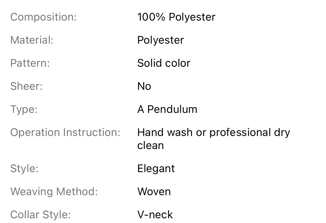Click the Material label

(x=32, y=40)
